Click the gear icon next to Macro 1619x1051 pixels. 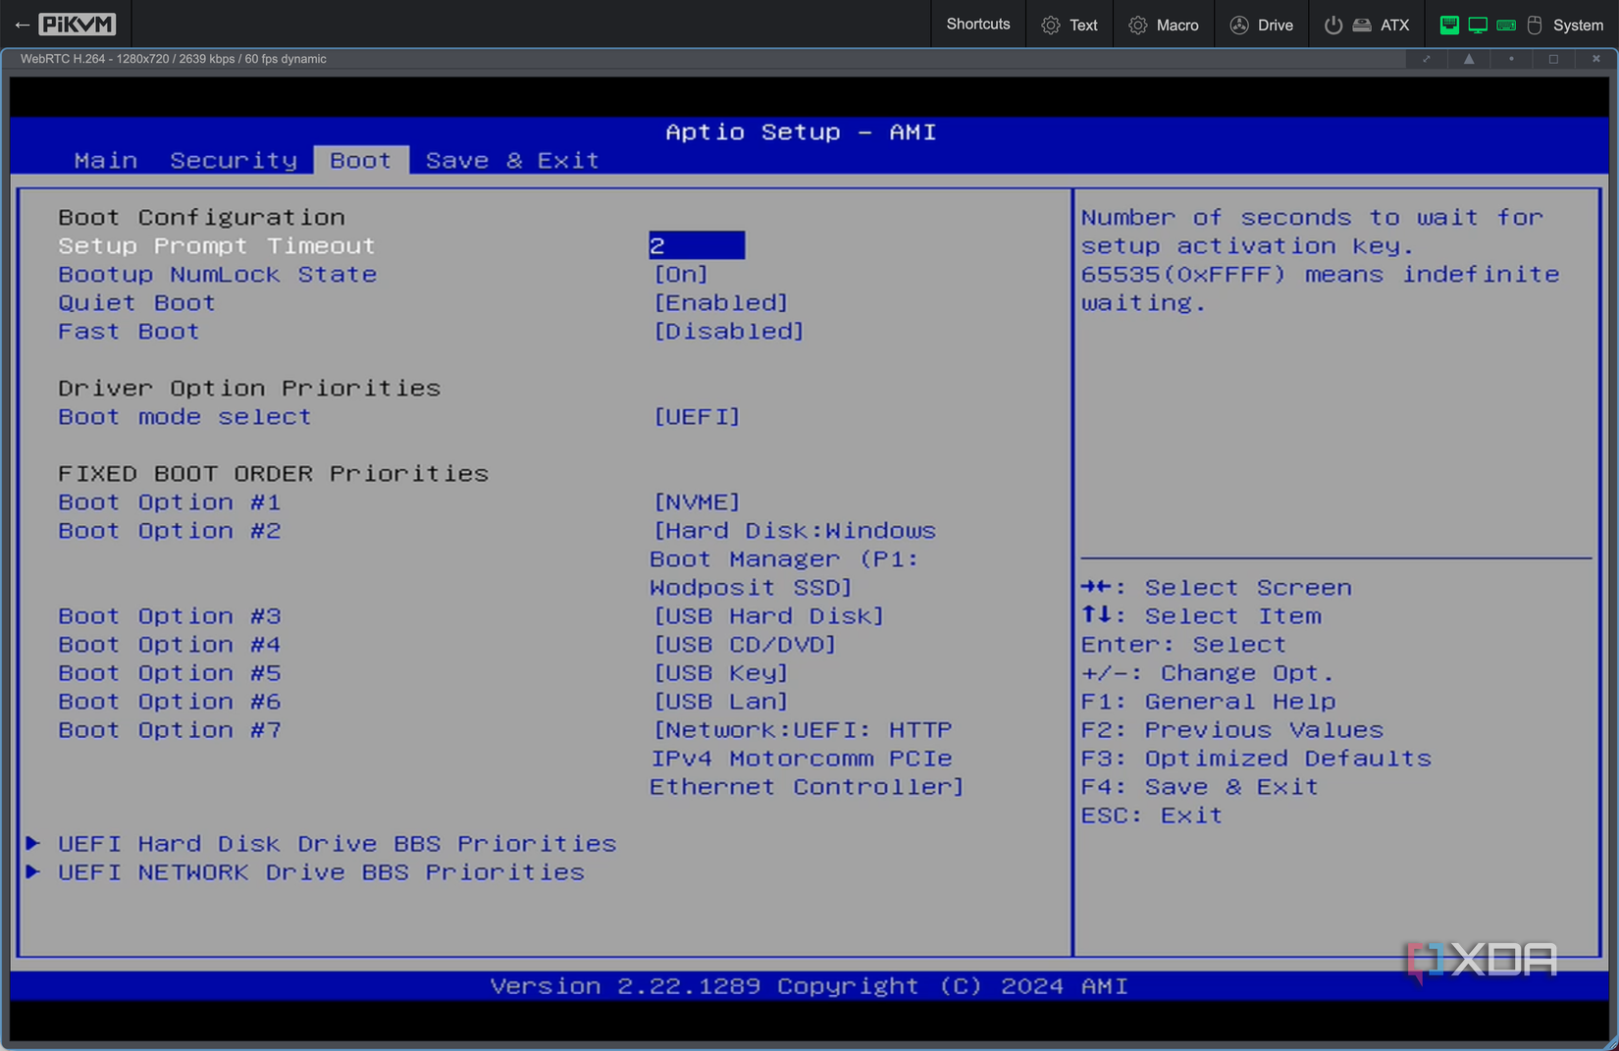[1139, 25]
